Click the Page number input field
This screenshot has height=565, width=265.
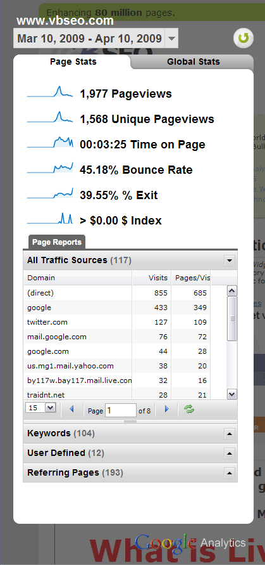[x=120, y=410]
